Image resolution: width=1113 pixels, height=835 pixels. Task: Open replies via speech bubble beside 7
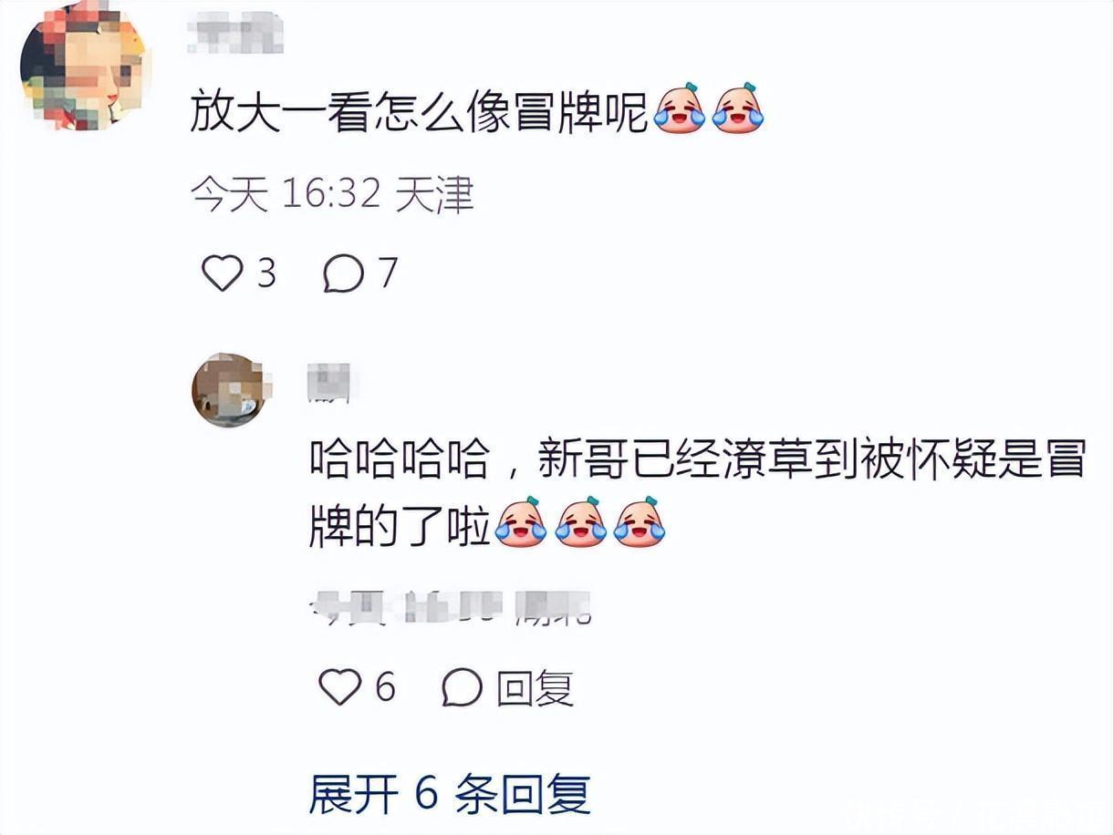(x=344, y=273)
